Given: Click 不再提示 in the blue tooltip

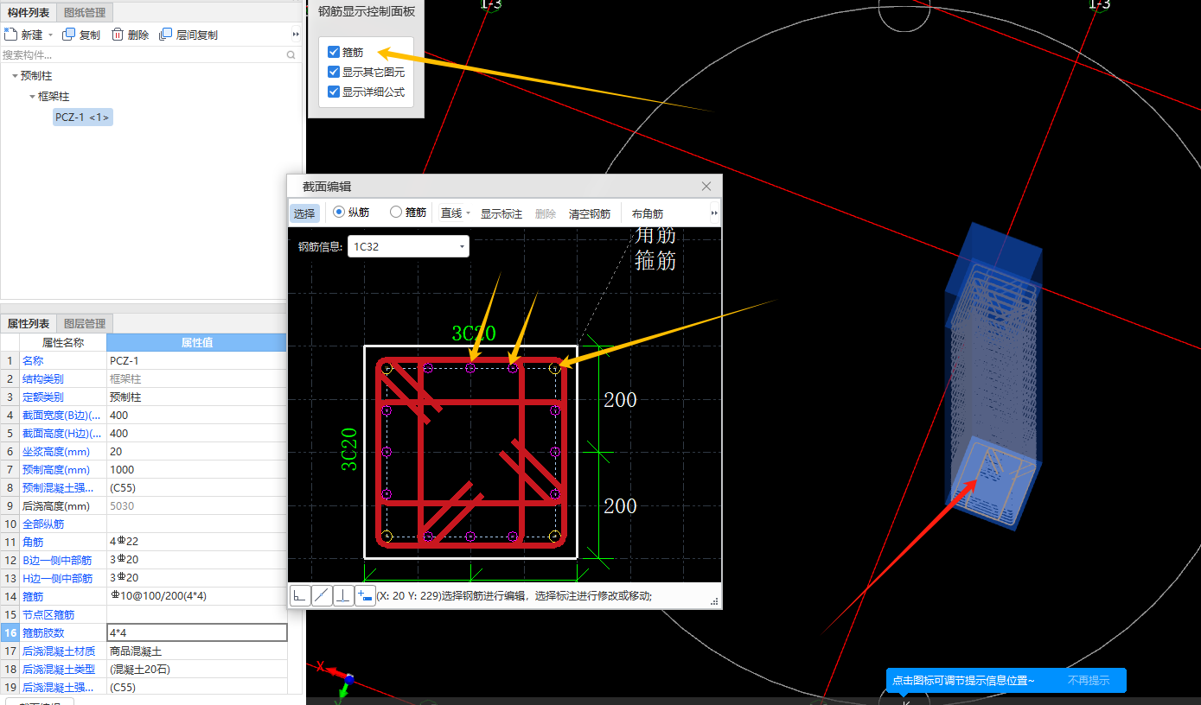Looking at the screenshot, I should pos(1089,681).
